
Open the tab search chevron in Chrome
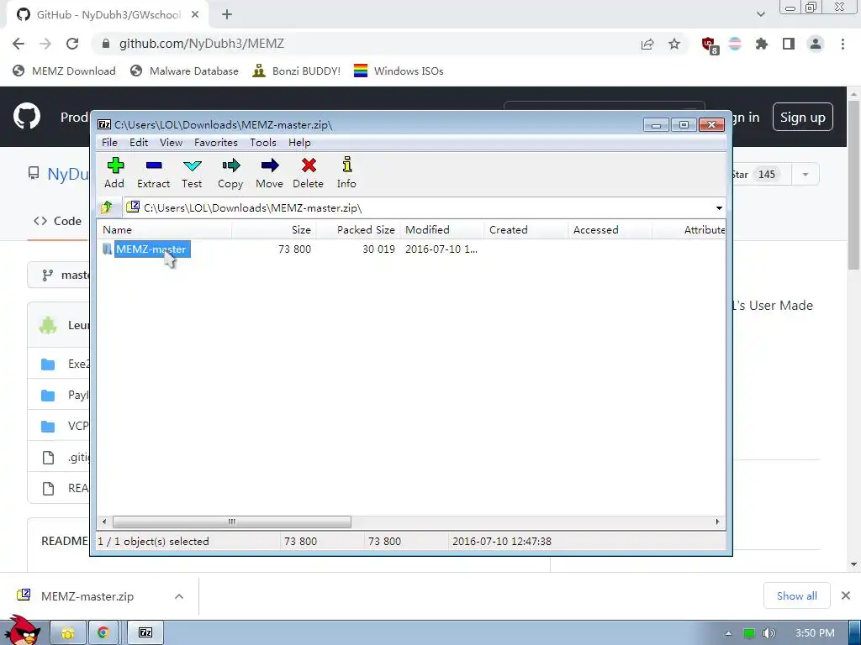click(x=760, y=14)
